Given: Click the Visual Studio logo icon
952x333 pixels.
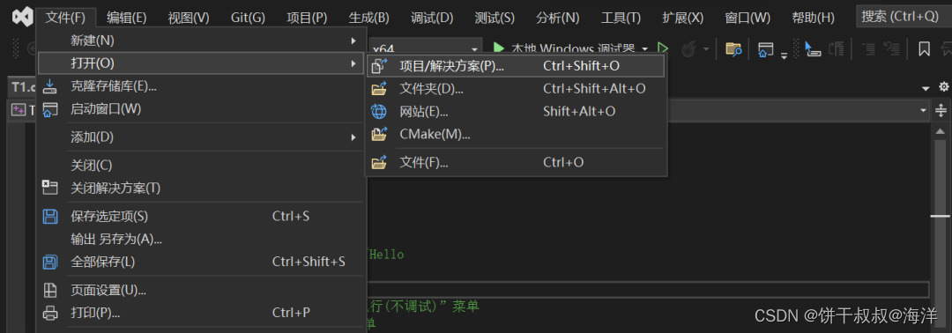Looking at the screenshot, I should 22,17.
